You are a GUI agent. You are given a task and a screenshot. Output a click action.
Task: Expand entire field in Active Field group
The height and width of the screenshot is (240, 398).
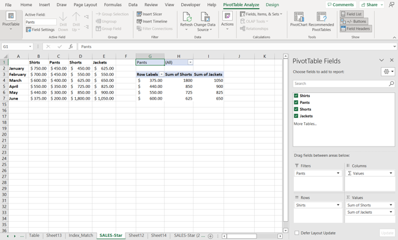click(x=86, y=17)
